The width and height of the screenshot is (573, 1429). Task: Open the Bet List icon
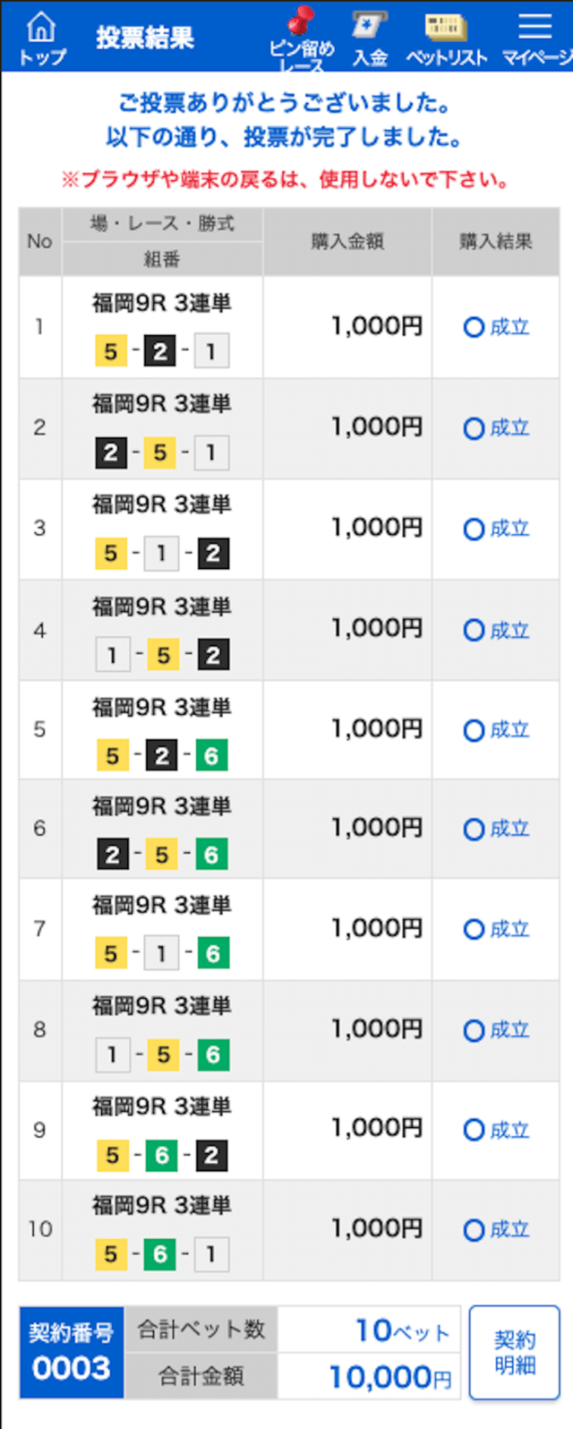tap(446, 38)
